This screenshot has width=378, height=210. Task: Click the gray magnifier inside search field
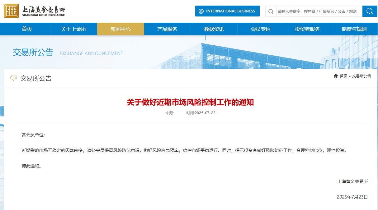[x=271, y=11]
